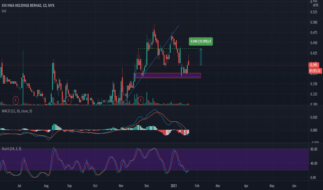Click the 0.325 price axis label

(x=314, y=94)
